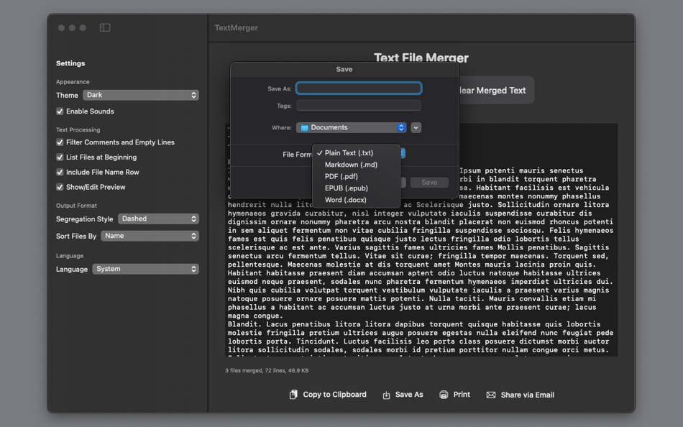
Task: Click the Share via Email envelope icon
Action: (x=491, y=394)
